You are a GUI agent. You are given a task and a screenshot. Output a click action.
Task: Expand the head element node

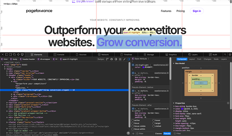pyautogui.click(x=5, y=67)
